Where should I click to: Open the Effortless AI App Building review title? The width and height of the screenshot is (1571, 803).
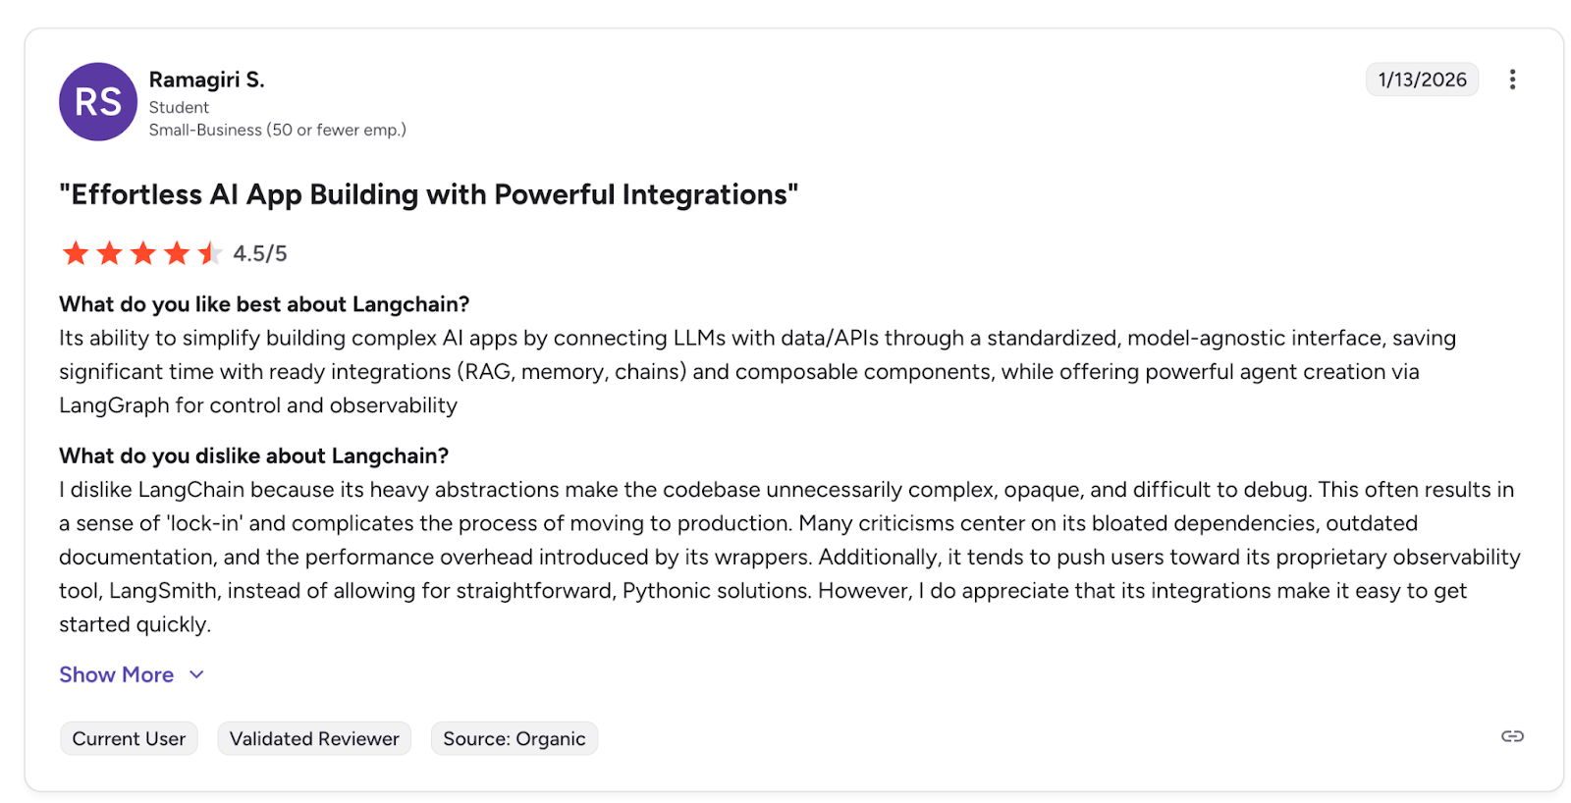click(x=428, y=194)
